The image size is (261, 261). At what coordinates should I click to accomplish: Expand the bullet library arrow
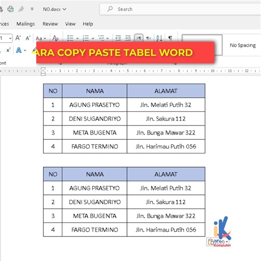point(77,39)
